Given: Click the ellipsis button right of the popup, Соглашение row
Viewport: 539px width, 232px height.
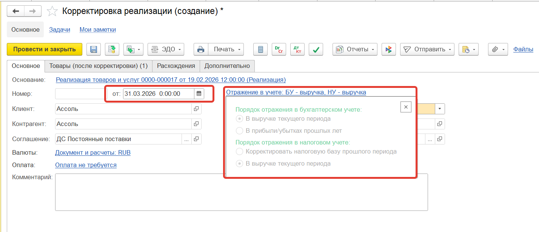Looking at the screenshot, I should pyautogui.click(x=430, y=139).
